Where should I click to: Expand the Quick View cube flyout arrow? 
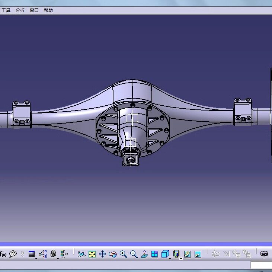click(170, 259)
